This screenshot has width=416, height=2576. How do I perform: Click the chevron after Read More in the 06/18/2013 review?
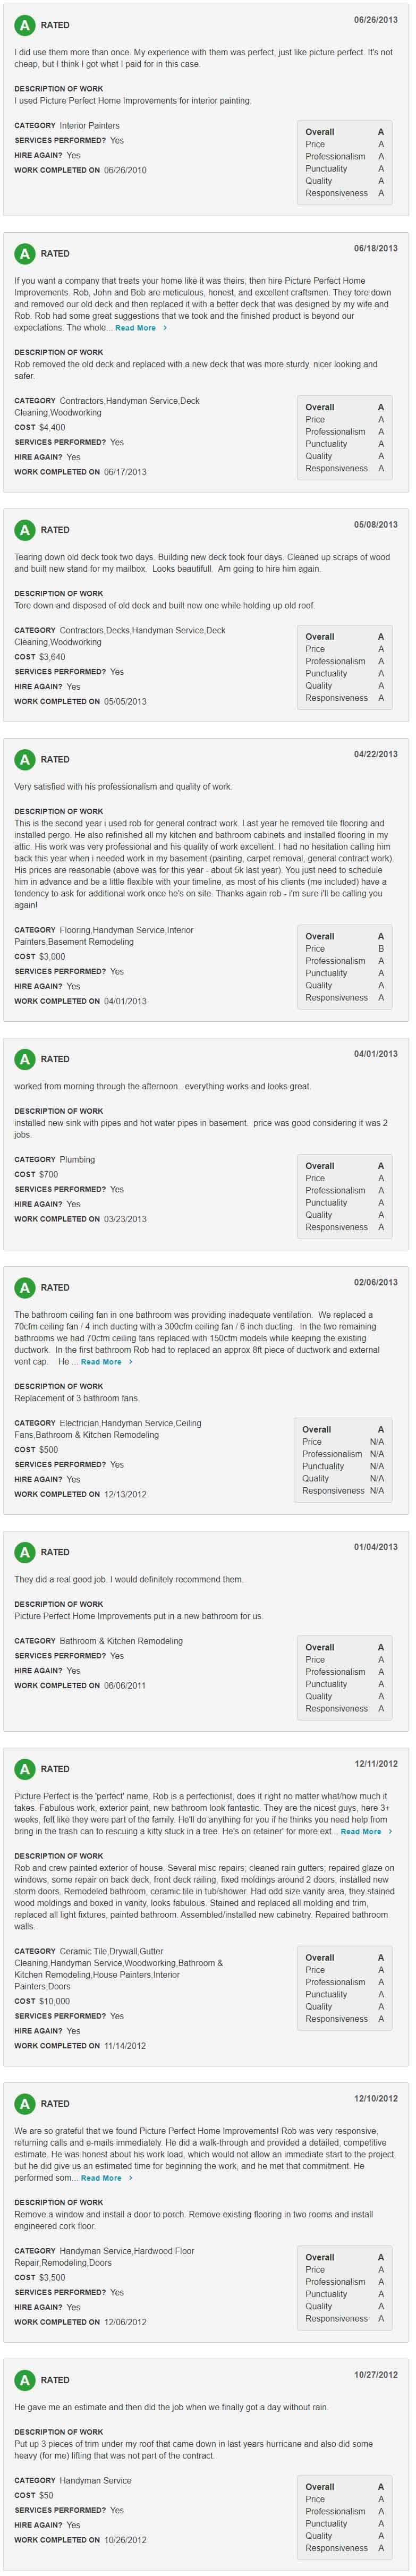tap(165, 328)
